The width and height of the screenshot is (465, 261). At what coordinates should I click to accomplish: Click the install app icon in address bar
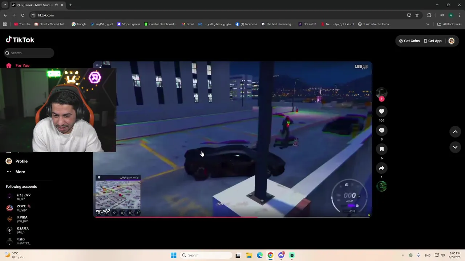[x=409, y=15]
